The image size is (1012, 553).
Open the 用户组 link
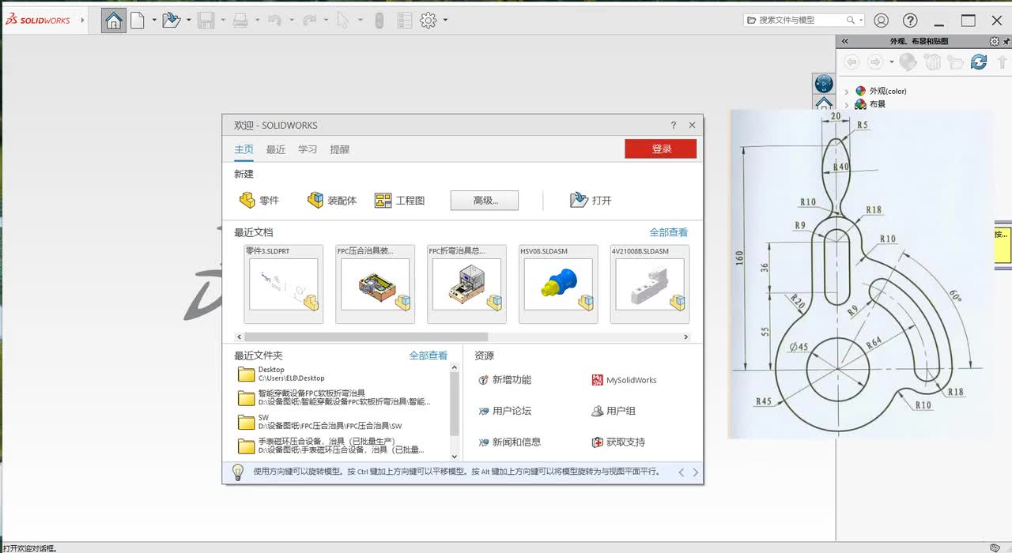click(x=614, y=411)
